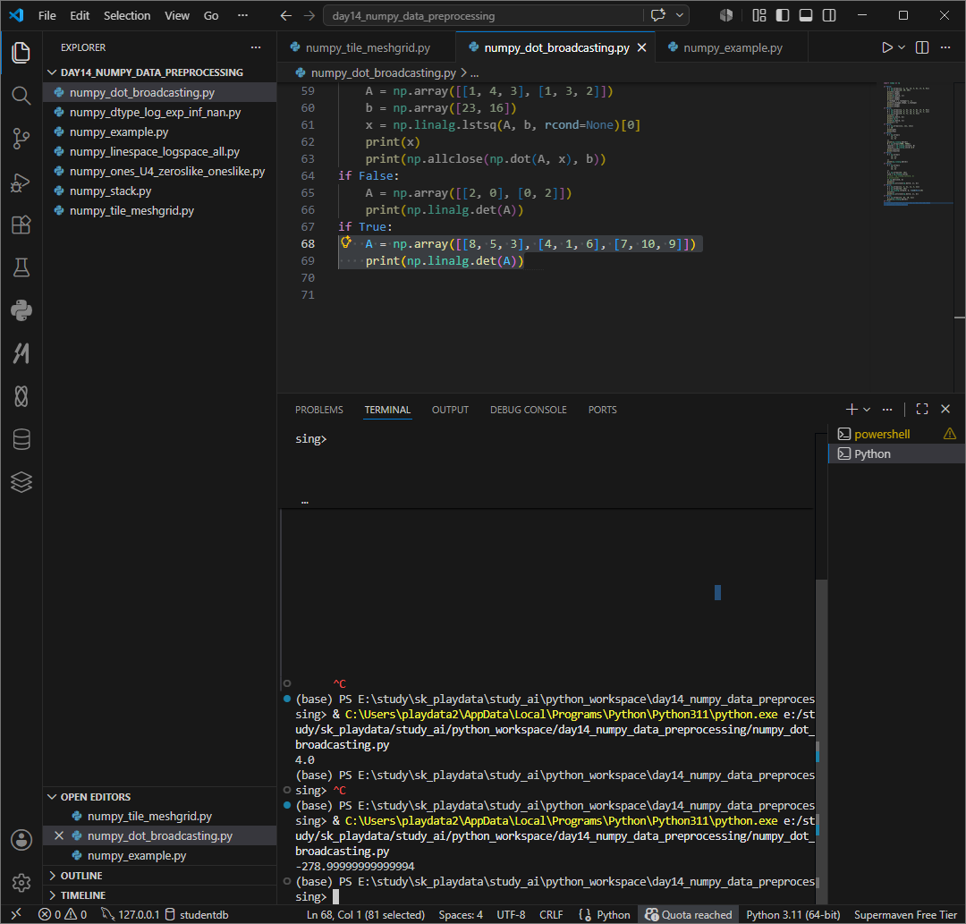Close the terminal panel

click(x=945, y=409)
